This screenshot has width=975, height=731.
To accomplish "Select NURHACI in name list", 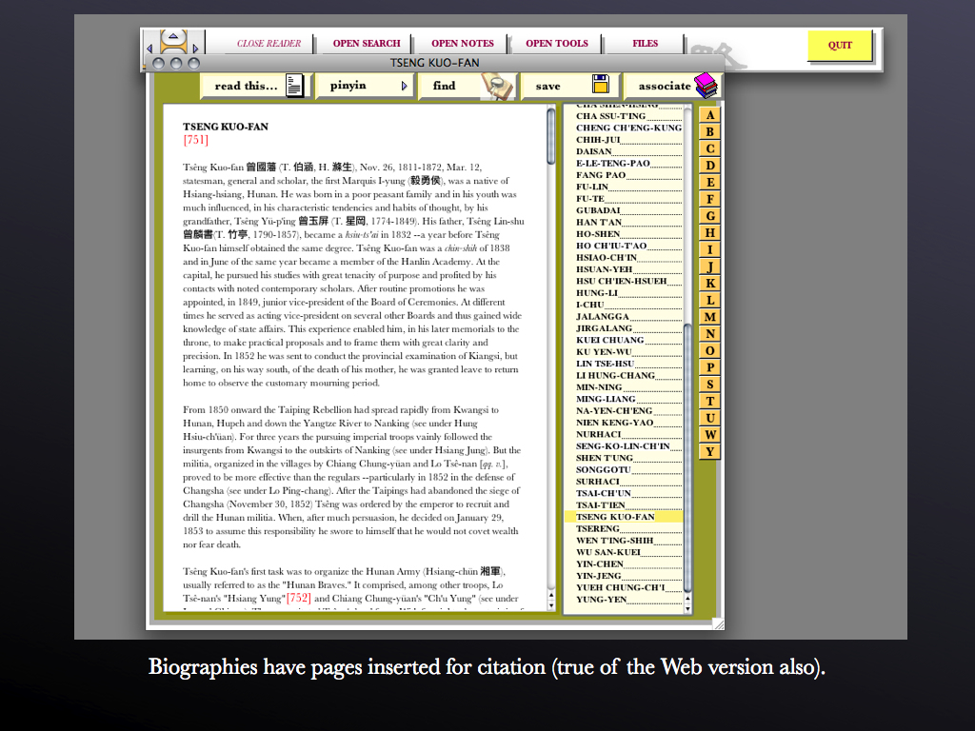I will pos(598,434).
